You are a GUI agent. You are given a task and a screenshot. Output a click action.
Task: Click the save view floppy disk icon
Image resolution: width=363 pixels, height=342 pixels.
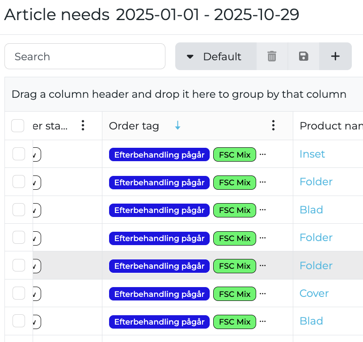(x=304, y=56)
